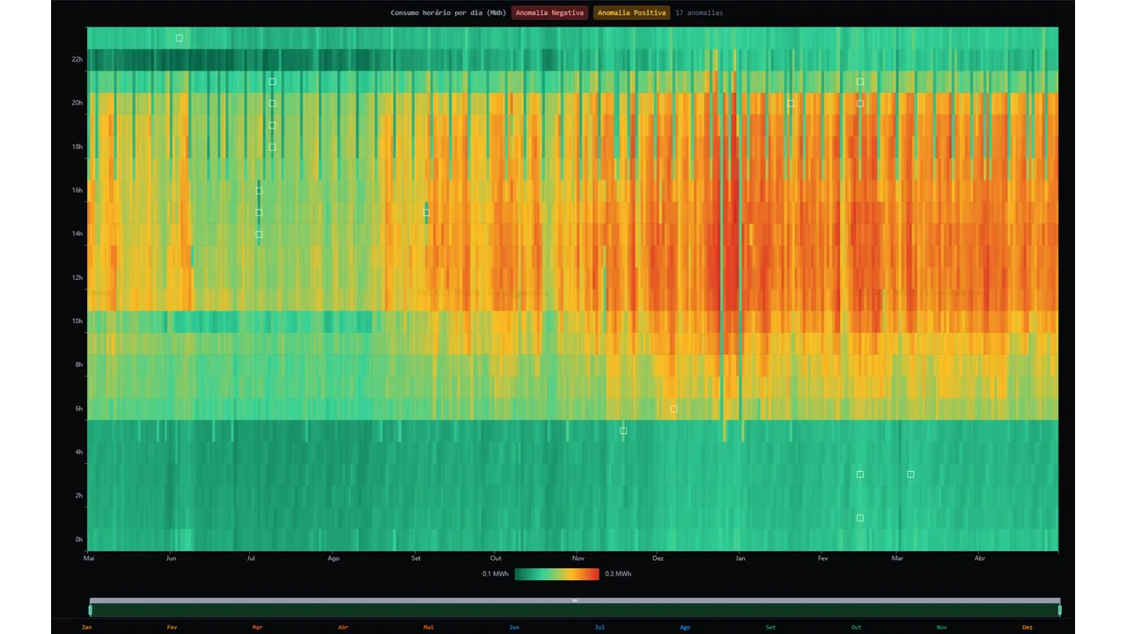Select Jun on the bottom month strip
1127x634 pixels.
point(514,627)
